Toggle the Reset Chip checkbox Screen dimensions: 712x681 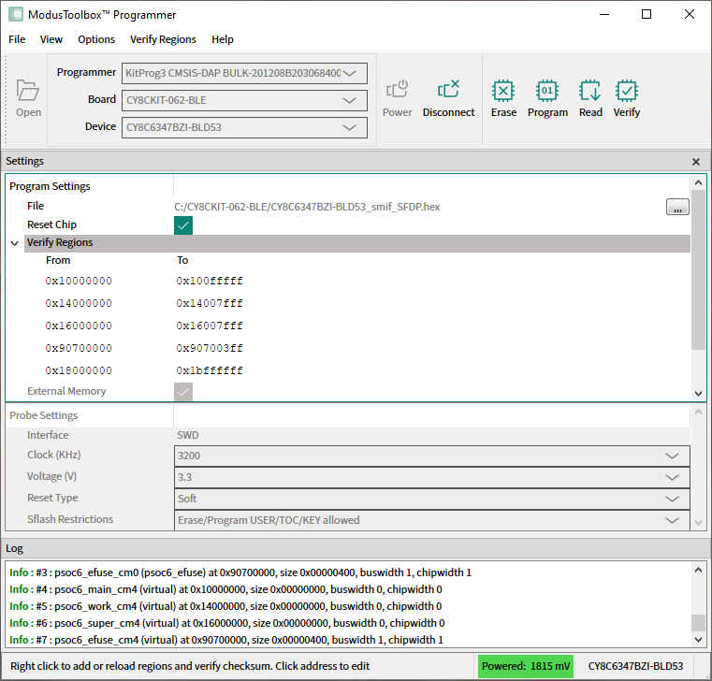point(183,225)
